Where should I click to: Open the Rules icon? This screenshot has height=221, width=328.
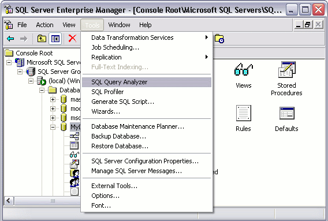(x=244, y=113)
